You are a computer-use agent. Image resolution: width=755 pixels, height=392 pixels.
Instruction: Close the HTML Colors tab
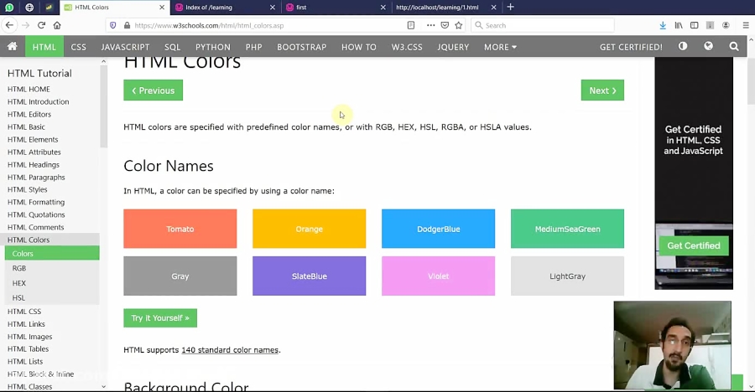coord(162,8)
